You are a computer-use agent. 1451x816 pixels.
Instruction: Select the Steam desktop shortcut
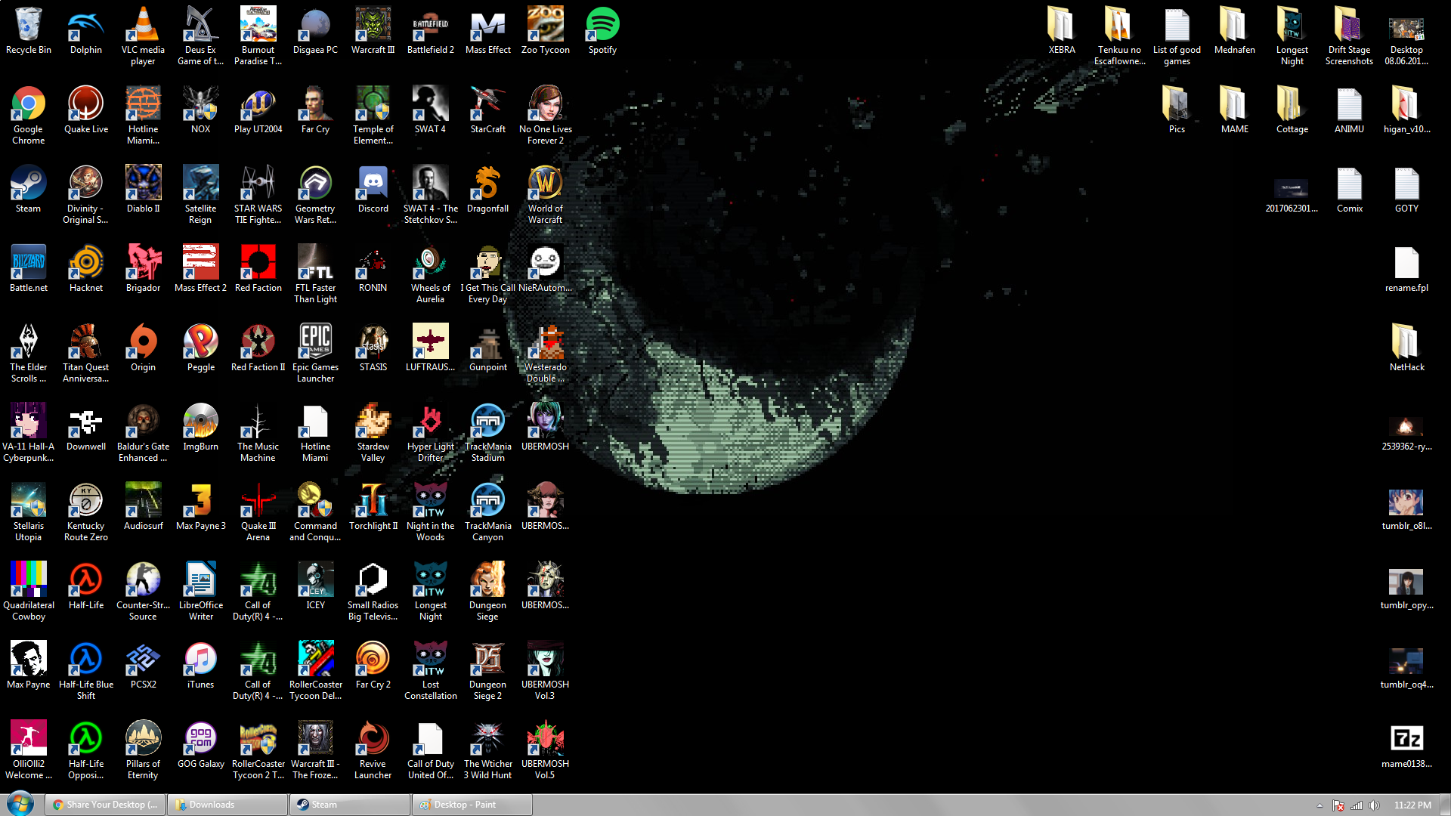(28, 184)
